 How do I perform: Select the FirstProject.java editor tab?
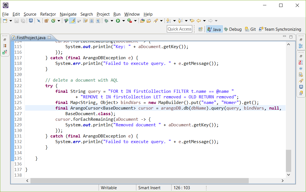31,37
